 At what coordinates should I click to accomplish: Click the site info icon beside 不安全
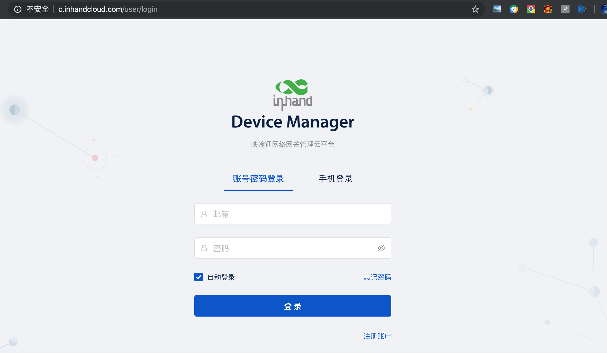[18, 9]
